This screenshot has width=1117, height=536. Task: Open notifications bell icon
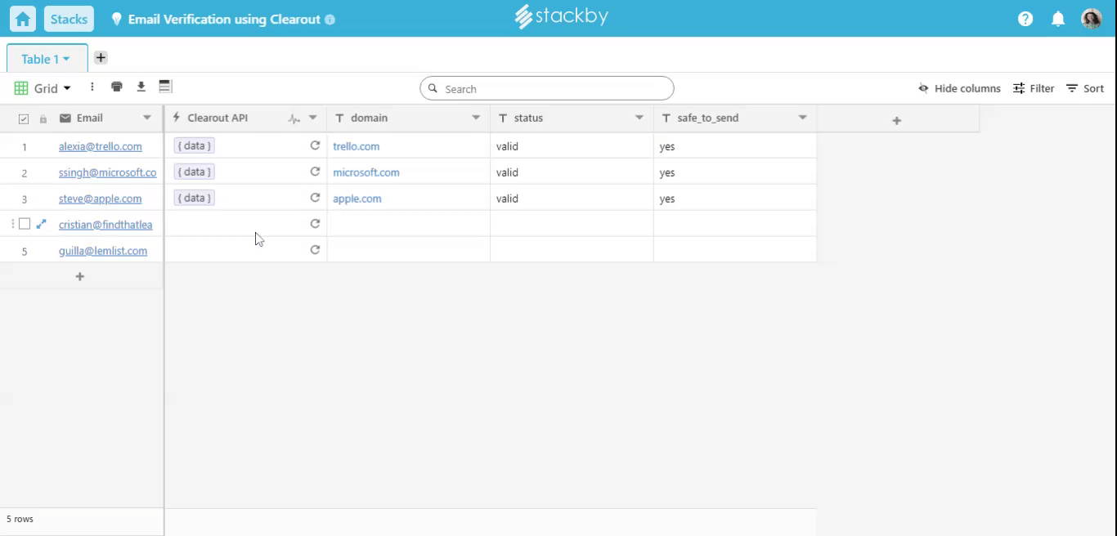1058,19
